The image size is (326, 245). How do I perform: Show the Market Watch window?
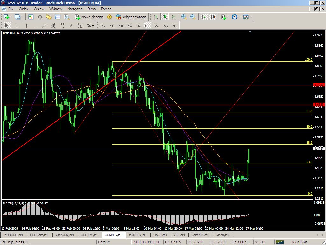(31, 17)
